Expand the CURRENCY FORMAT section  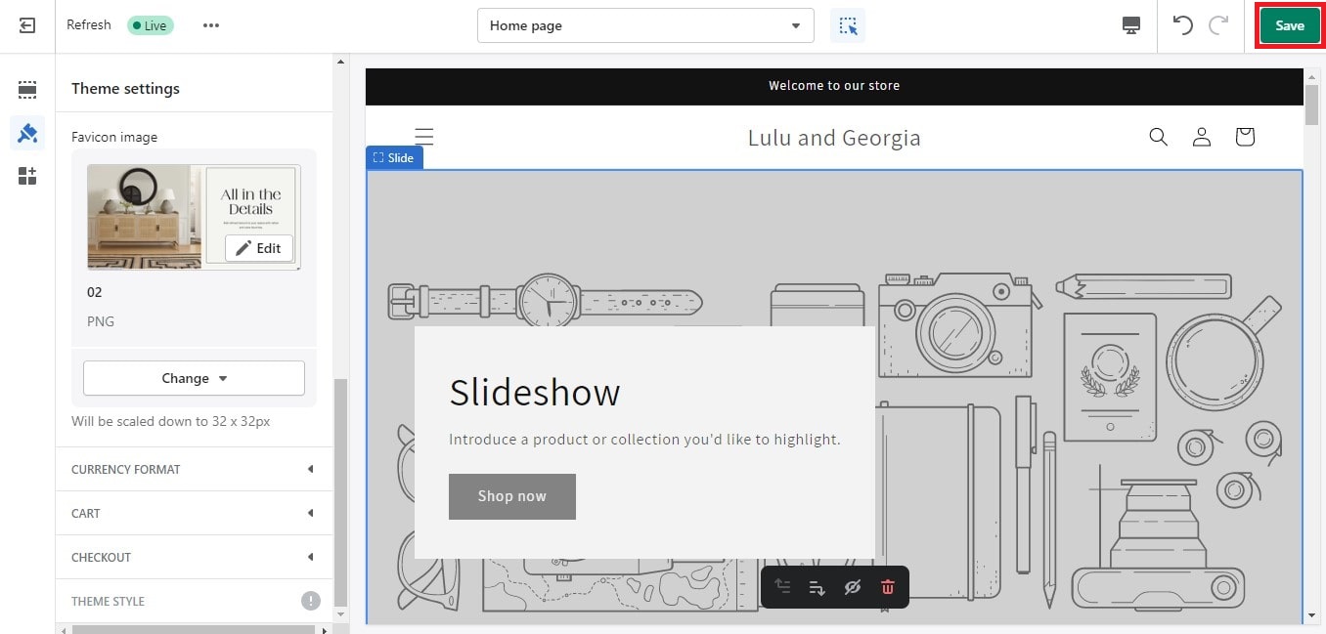tap(194, 469)
